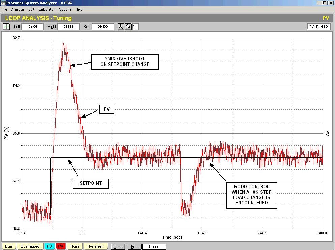Open the File menu
This screenshot has width=335, height=250.
[x=4, y=9]
